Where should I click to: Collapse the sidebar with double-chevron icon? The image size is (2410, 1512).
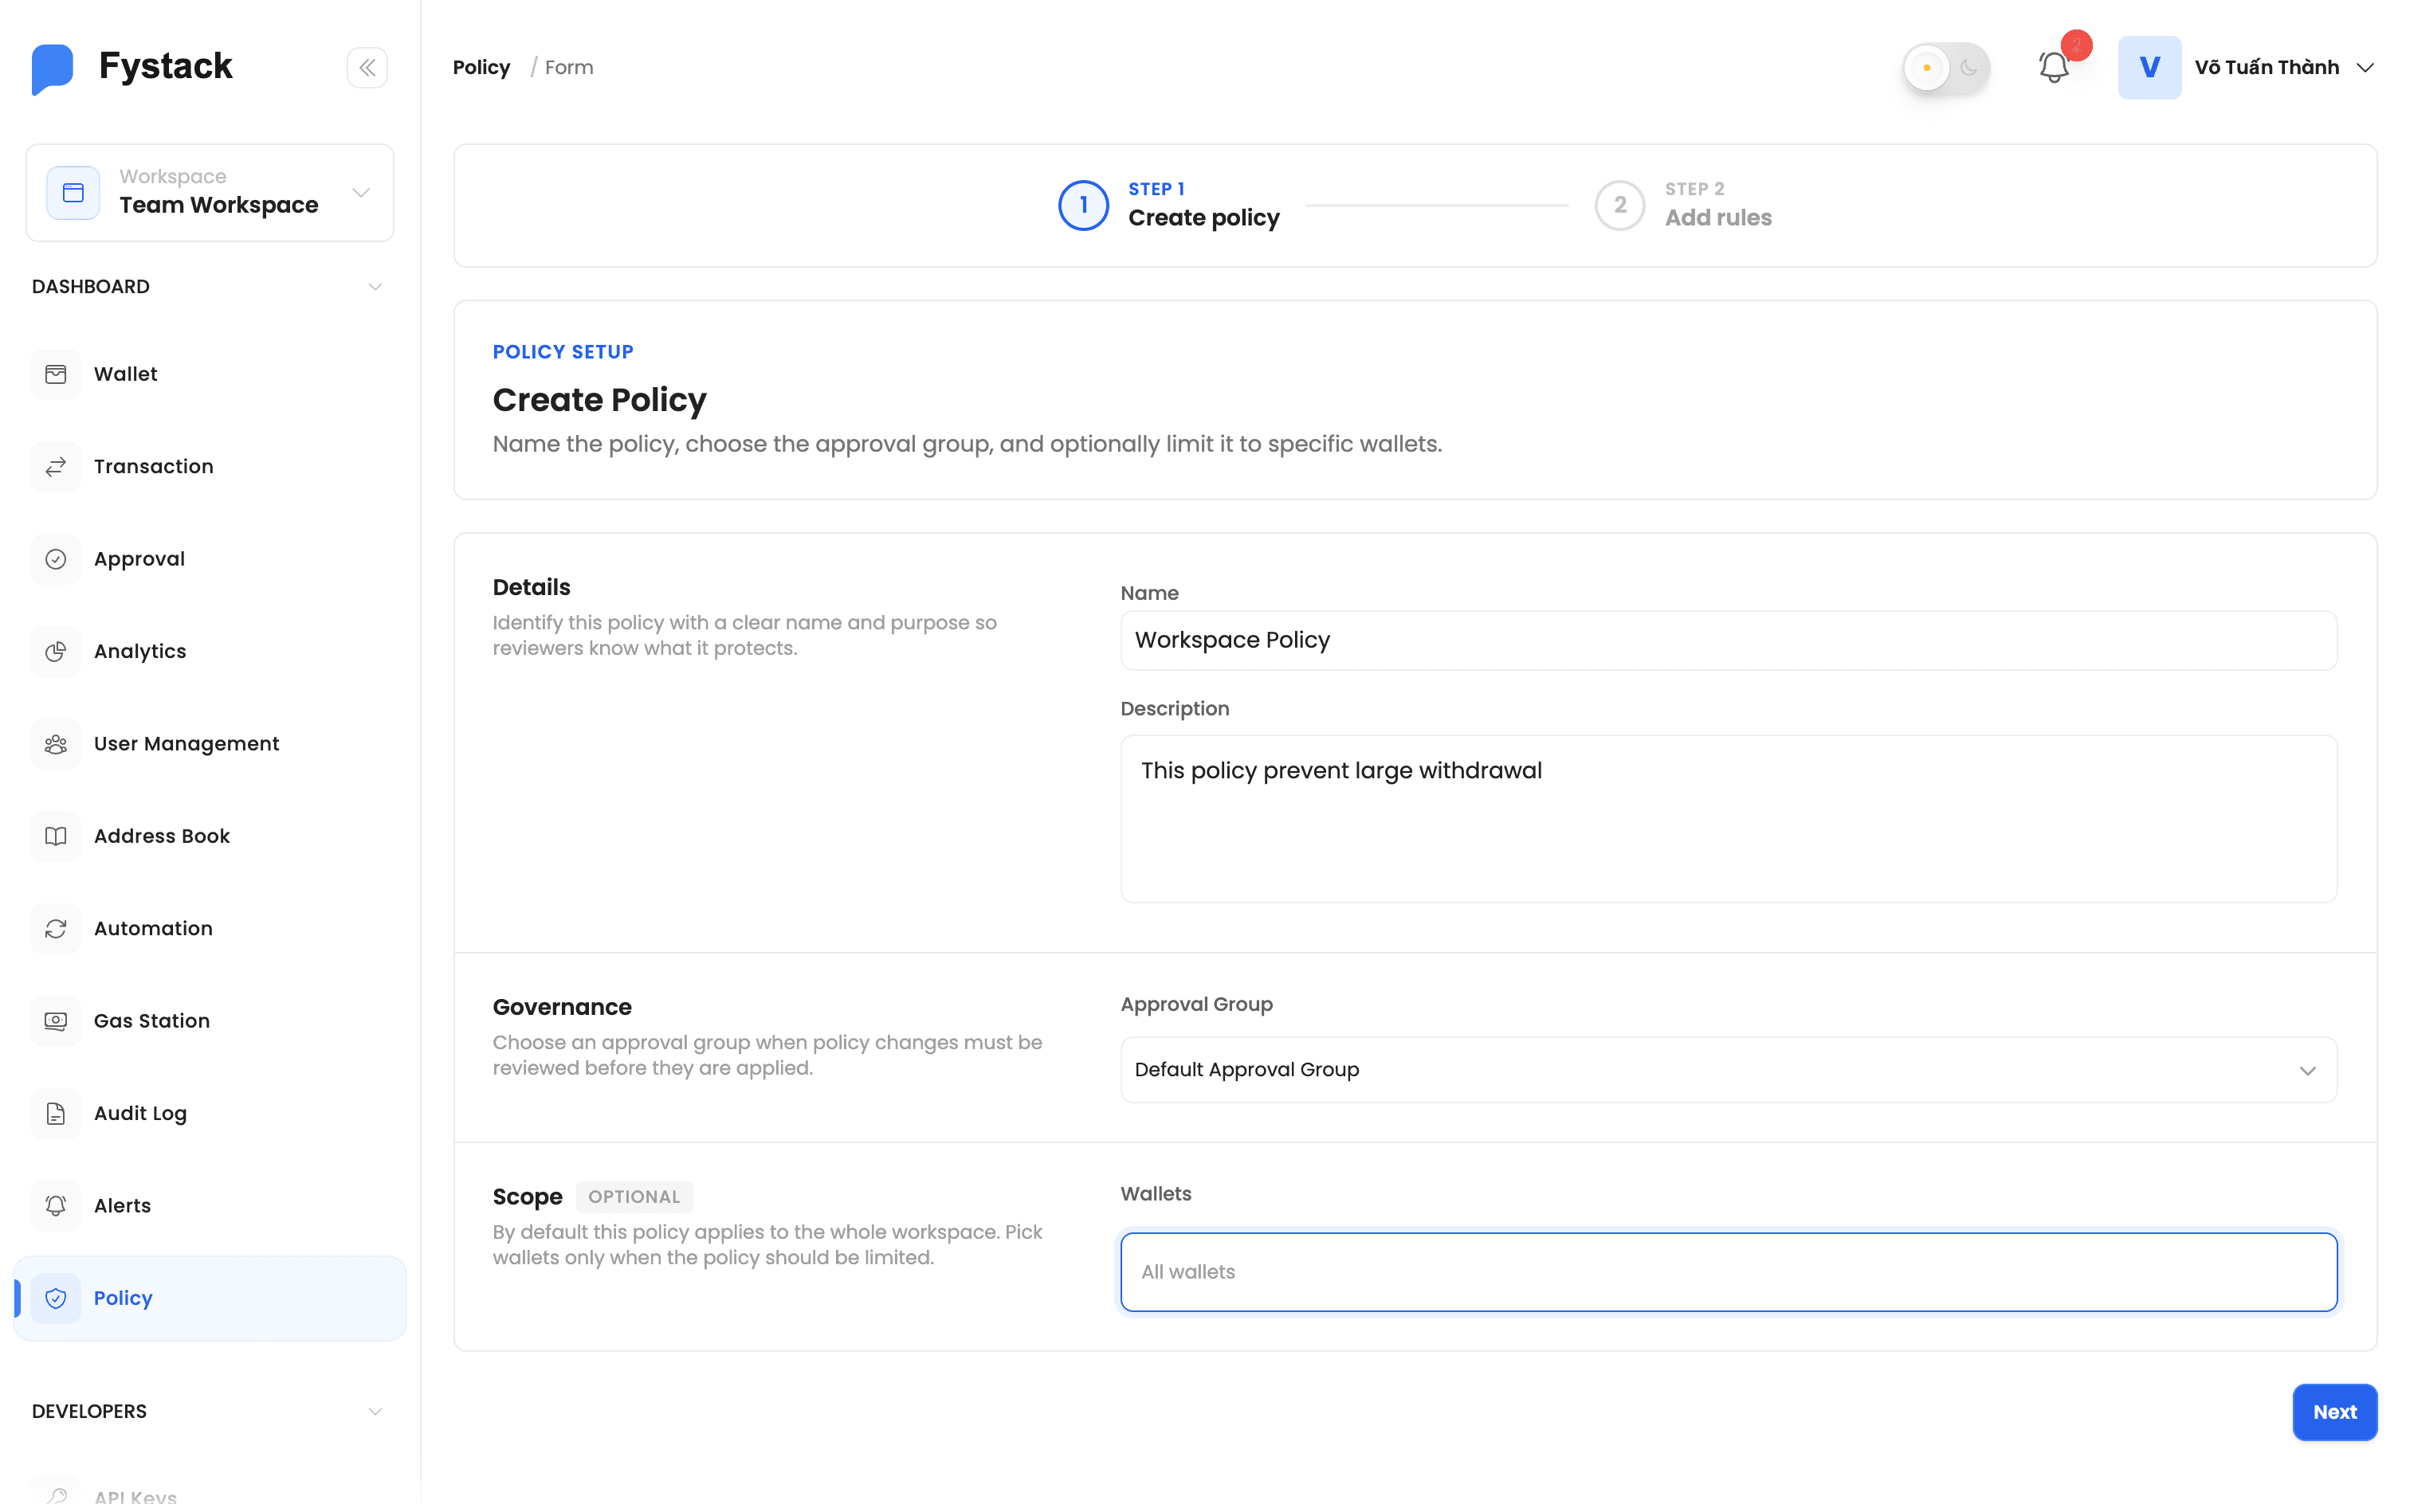367,68
